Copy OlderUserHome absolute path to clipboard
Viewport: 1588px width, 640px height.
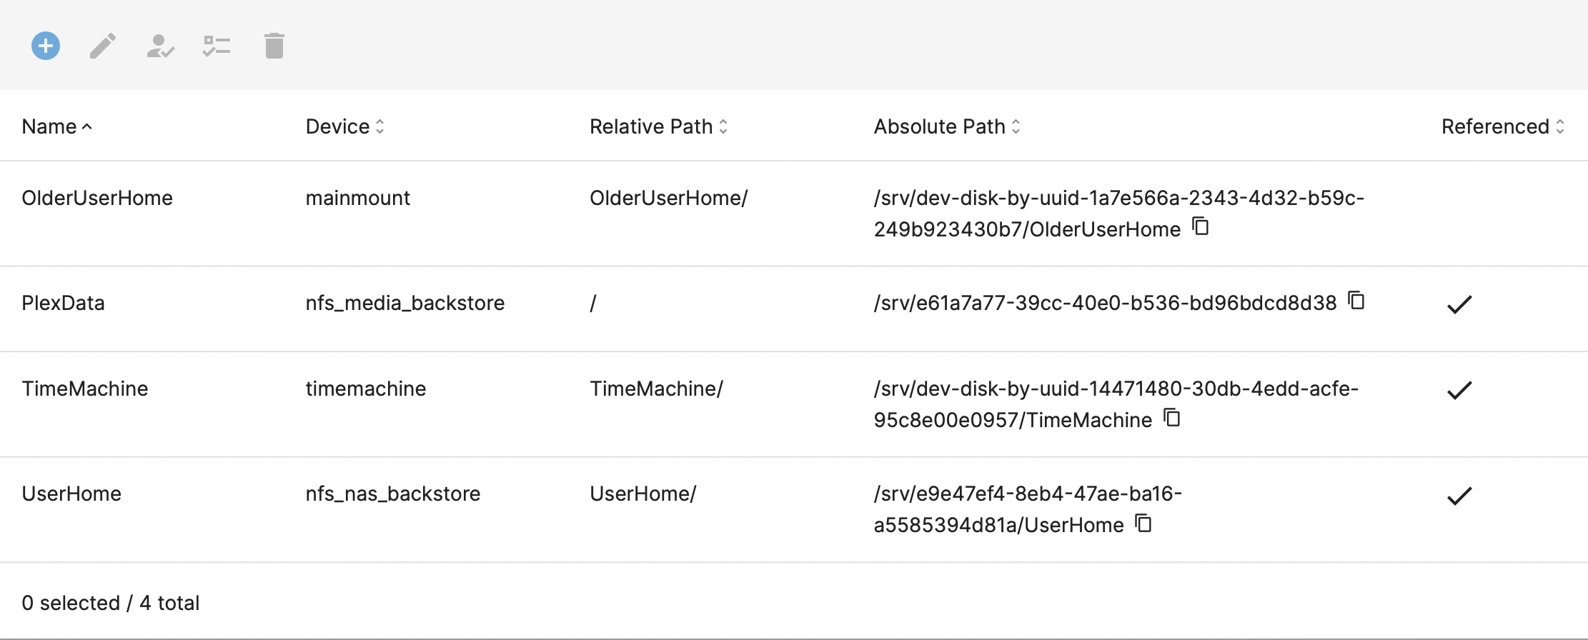tap(1201, 226)
